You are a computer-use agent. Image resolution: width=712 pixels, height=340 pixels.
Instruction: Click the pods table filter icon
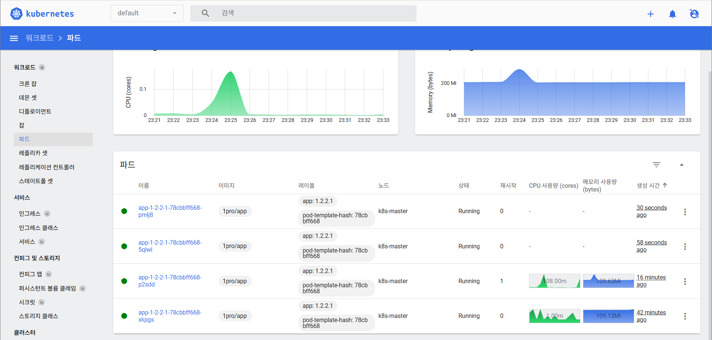click(x=656, y=165)
